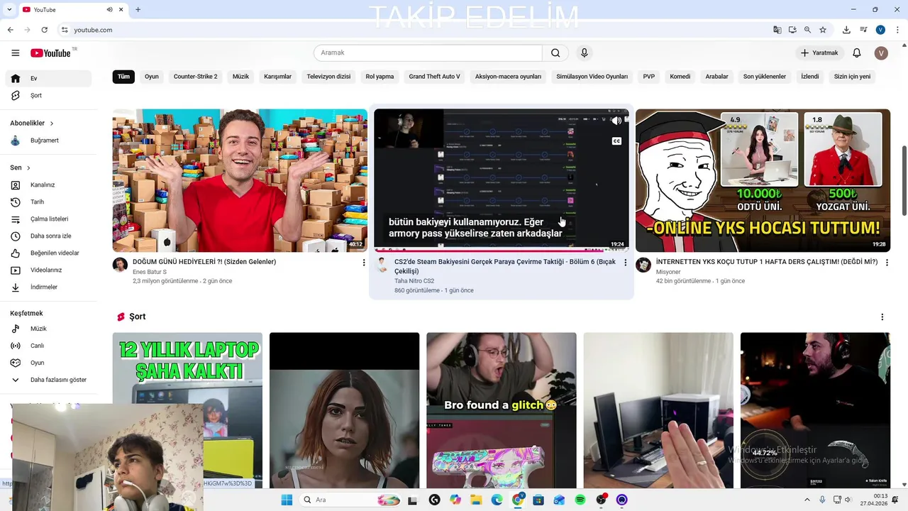Open options menu for CS2 Steam video
908x511 pixels.
pos(625,263)
